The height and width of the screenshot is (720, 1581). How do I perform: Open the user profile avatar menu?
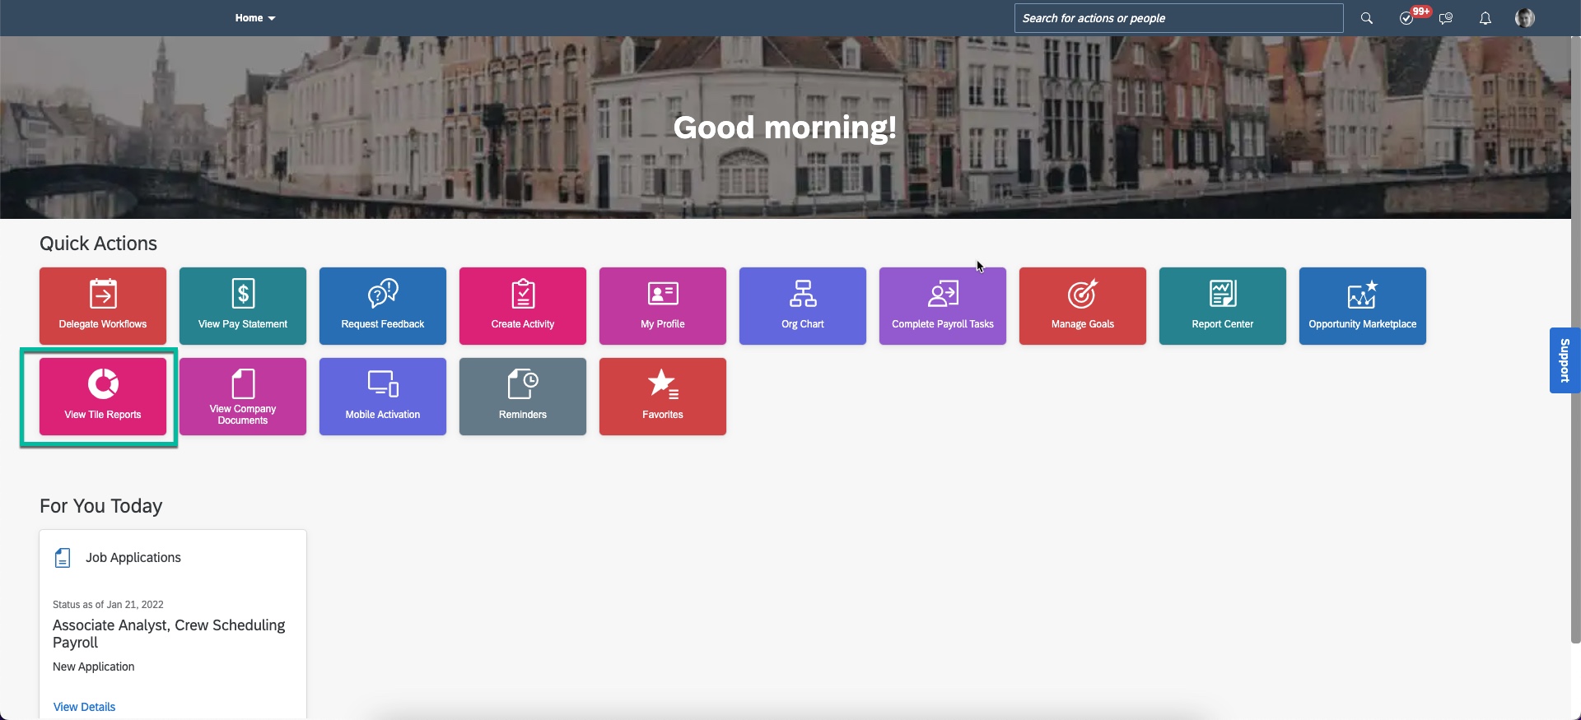click(x=1525, y=18)
